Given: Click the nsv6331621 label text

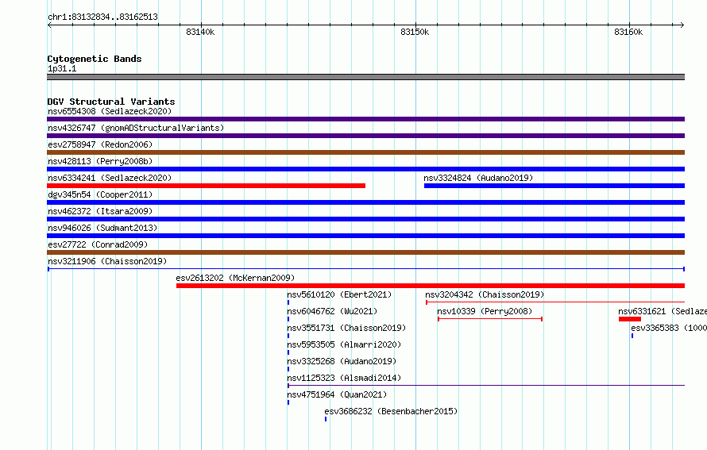Looking at the screenshot, I should [x=663, y=311].
